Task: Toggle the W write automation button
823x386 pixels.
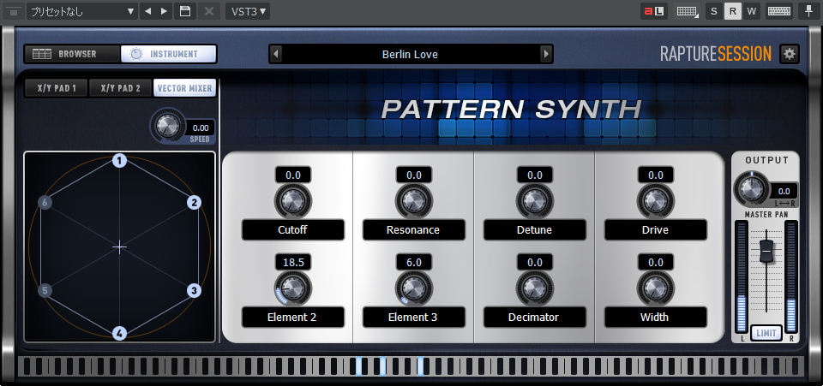Action: [752, 11]
